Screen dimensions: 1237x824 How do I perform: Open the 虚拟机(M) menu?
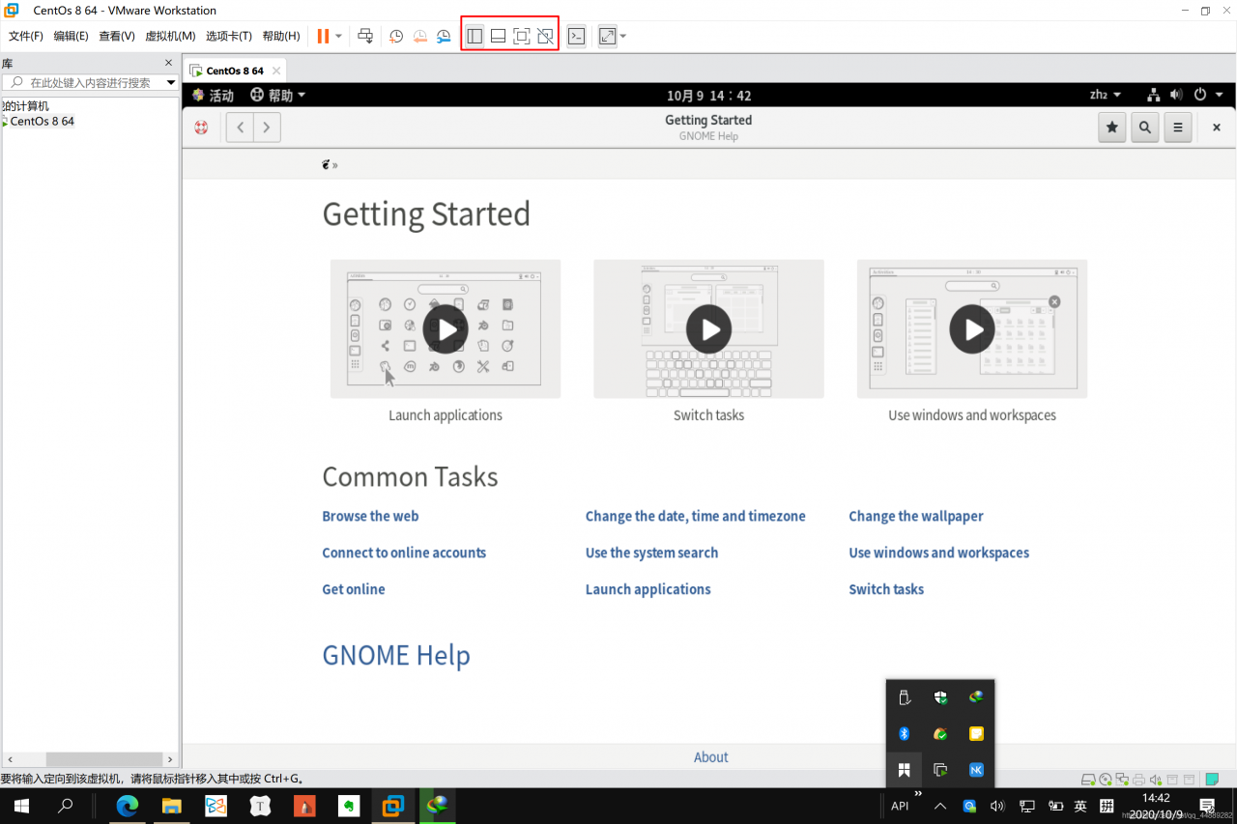click(170, 36)
